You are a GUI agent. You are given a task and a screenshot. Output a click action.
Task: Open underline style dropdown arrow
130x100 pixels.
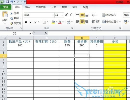(39, 22)
